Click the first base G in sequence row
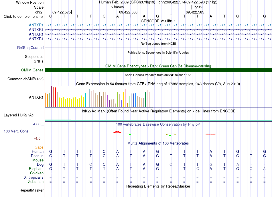Image resolution: width=272 pixels, height=197 pixels. coord(51,16)
